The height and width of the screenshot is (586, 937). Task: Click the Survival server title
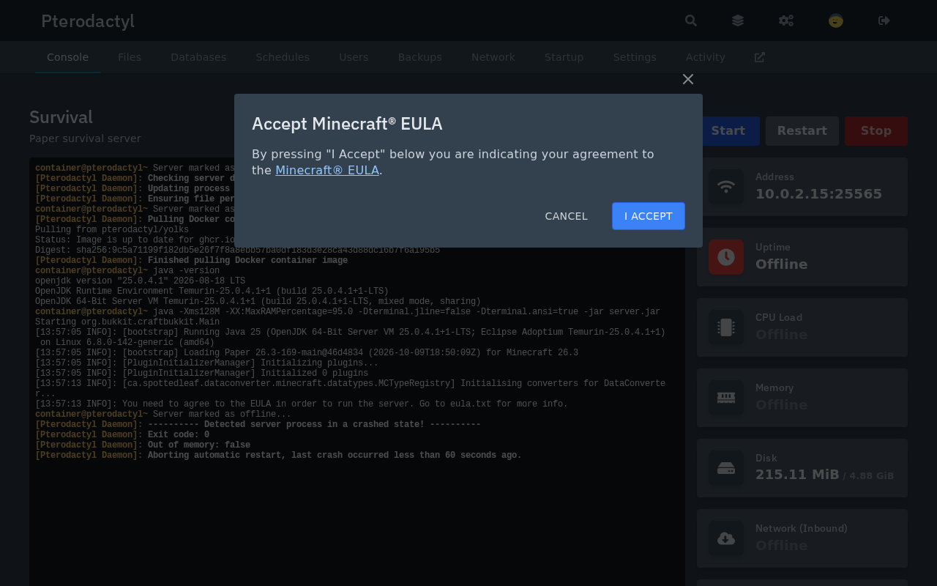click(x=61, y=117)
